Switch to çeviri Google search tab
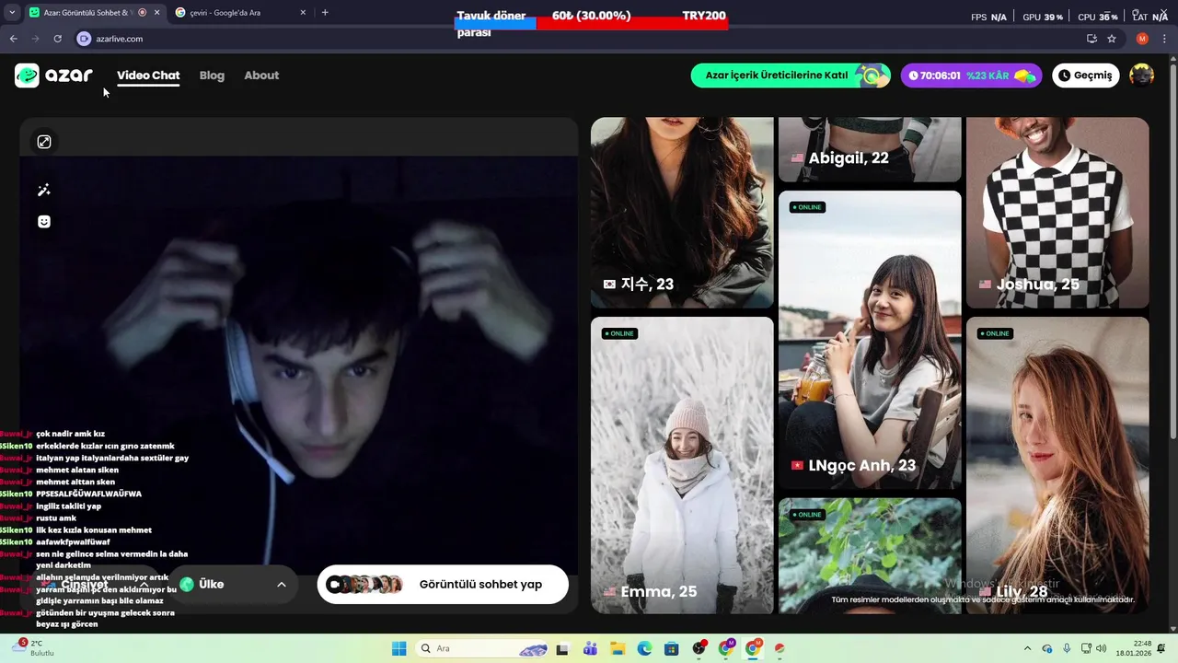The width and height of the screenshot is (1178, 663). tap(241, 13)
